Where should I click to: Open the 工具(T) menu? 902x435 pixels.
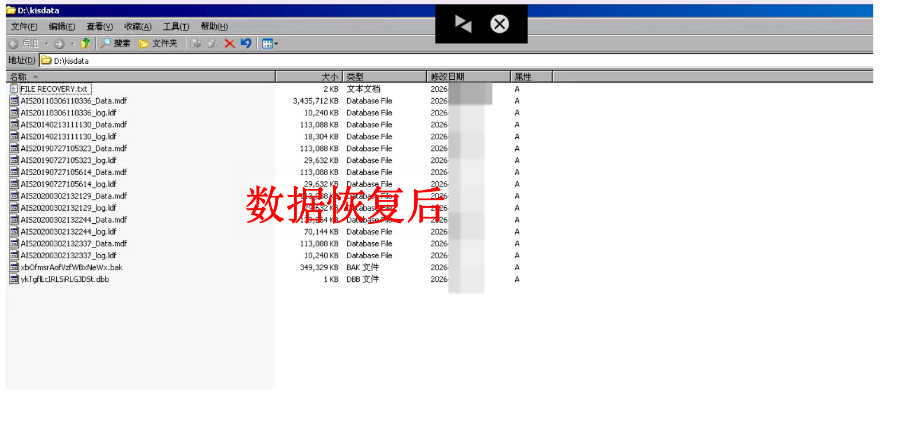[176, 26]
